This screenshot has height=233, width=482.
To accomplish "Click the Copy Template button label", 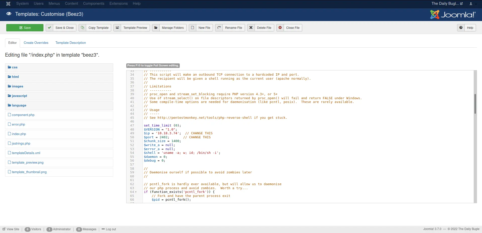I will (98, 28).
